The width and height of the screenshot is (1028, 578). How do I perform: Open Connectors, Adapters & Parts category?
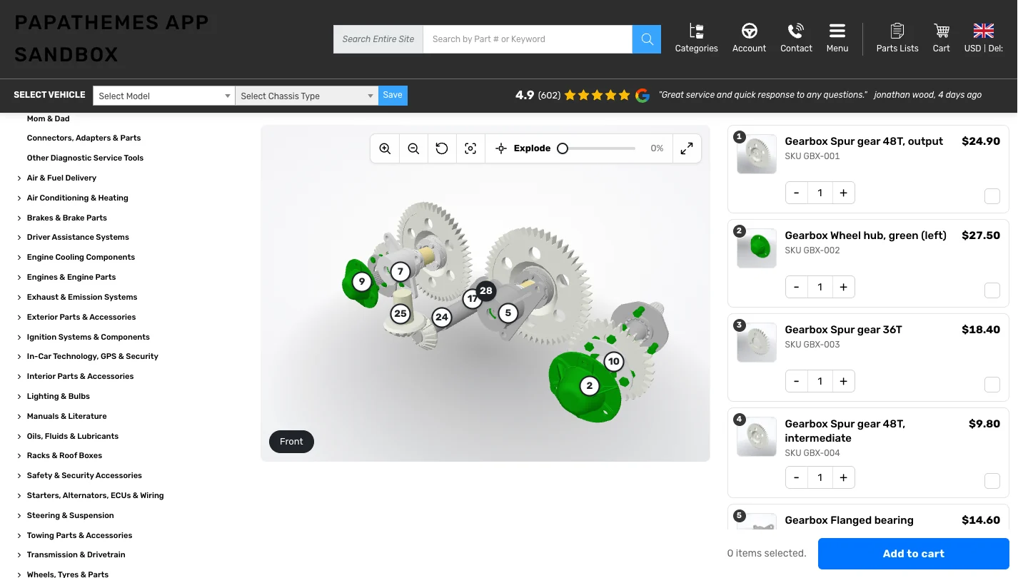coord(84,138)
